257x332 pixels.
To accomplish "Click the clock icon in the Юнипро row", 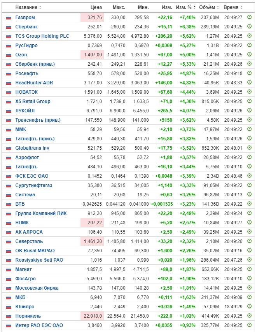I will tap(249, 306).
